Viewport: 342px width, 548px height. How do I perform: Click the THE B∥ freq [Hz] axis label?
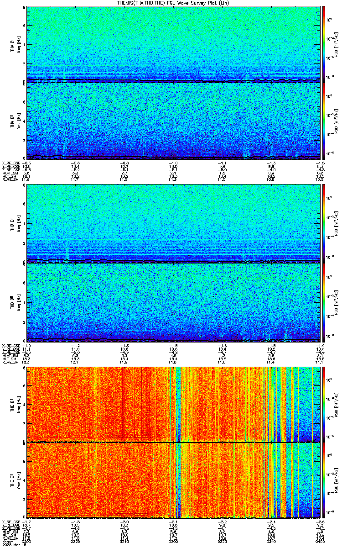18,480
